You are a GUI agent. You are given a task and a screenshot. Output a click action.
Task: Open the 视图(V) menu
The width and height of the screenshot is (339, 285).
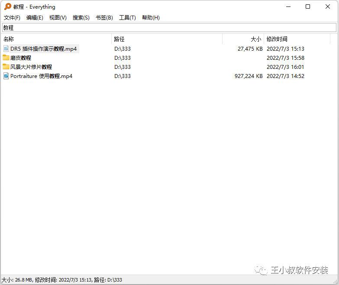point(58,18)
